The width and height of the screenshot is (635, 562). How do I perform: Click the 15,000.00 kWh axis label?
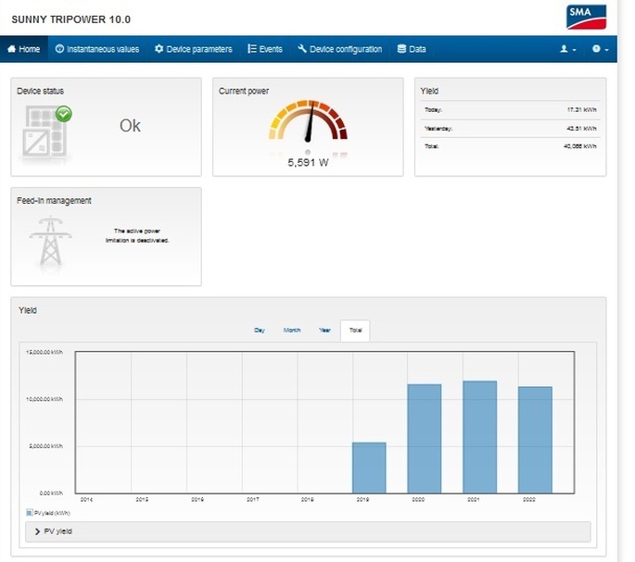pos(44,353)
